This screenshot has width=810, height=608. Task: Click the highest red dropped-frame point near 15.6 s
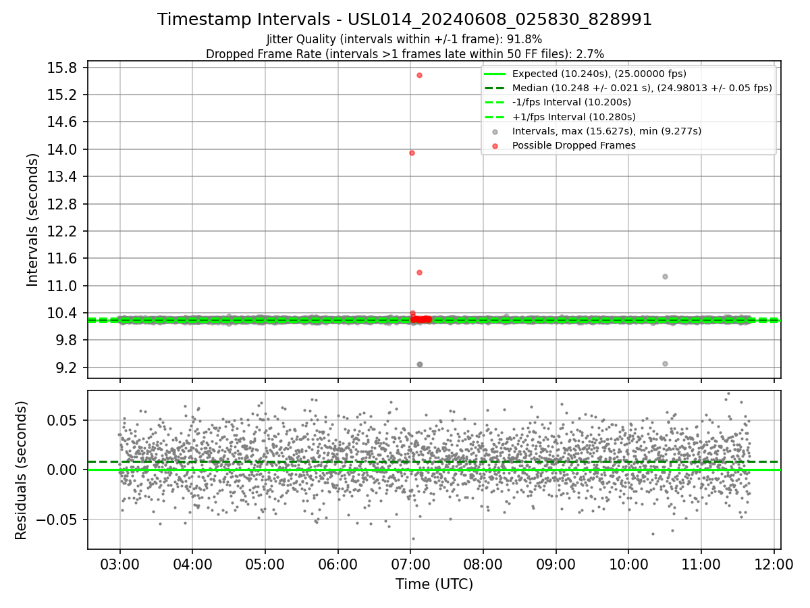coord(419,75)
